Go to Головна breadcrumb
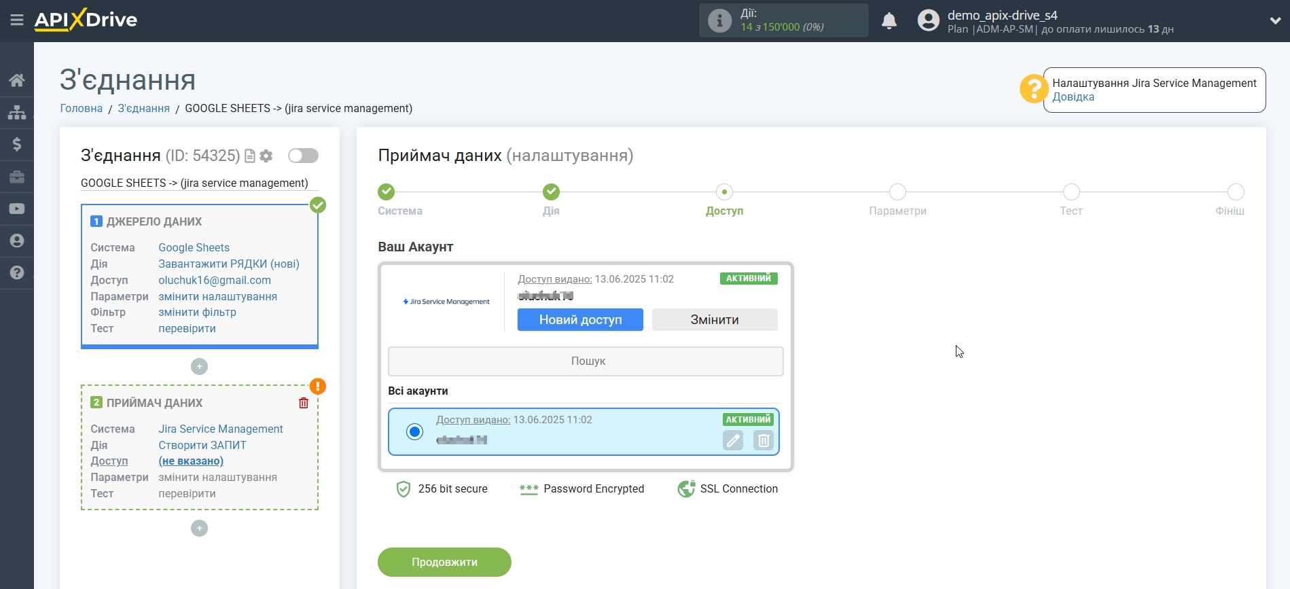 click(82, 108)
